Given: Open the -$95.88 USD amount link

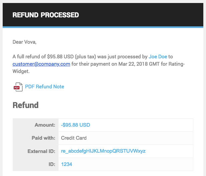Looking at the screenshot, I should tap(76, 125).
